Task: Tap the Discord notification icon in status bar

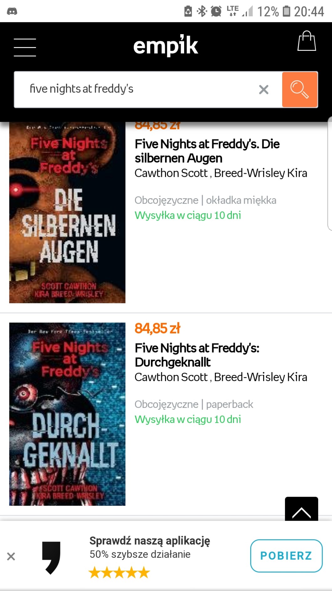Action: (x=12, y=12)
